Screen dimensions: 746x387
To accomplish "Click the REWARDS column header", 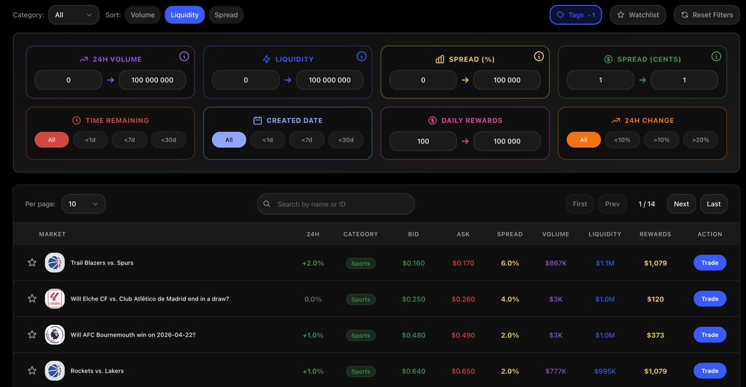I will 655,234.
